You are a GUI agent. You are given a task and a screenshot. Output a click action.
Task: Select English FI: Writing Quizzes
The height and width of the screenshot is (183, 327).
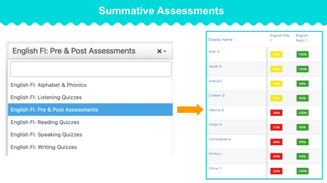(44, 147)
